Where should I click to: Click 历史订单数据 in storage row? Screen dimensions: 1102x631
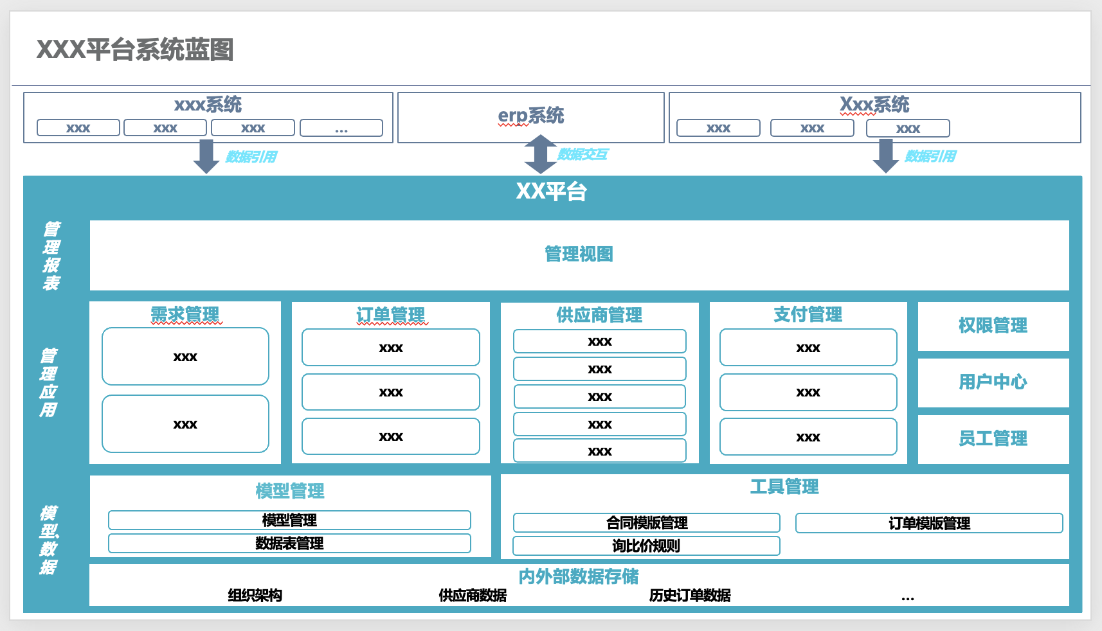pos(692,596)
